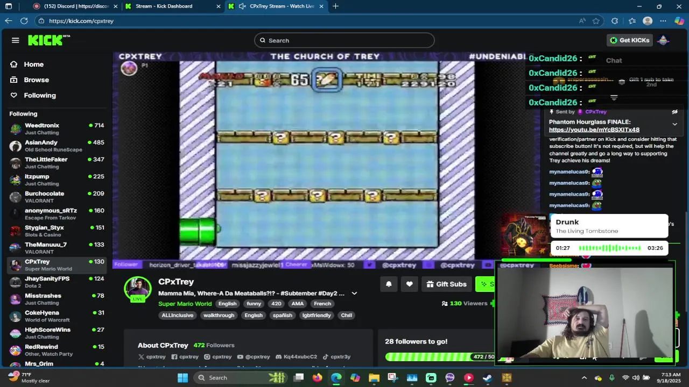Click the 'AMA' tag

pyautogui.click(x=298, y=304)
